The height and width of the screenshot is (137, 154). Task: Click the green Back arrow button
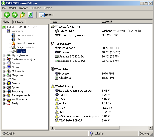(x=7, y=15)
